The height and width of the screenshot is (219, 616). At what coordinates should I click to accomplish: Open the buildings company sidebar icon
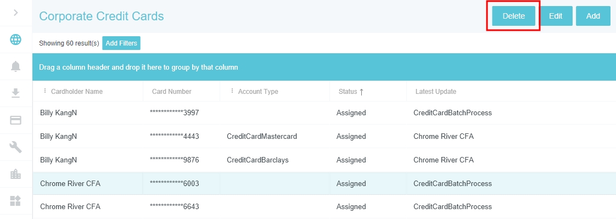click(x=16, y=174)
